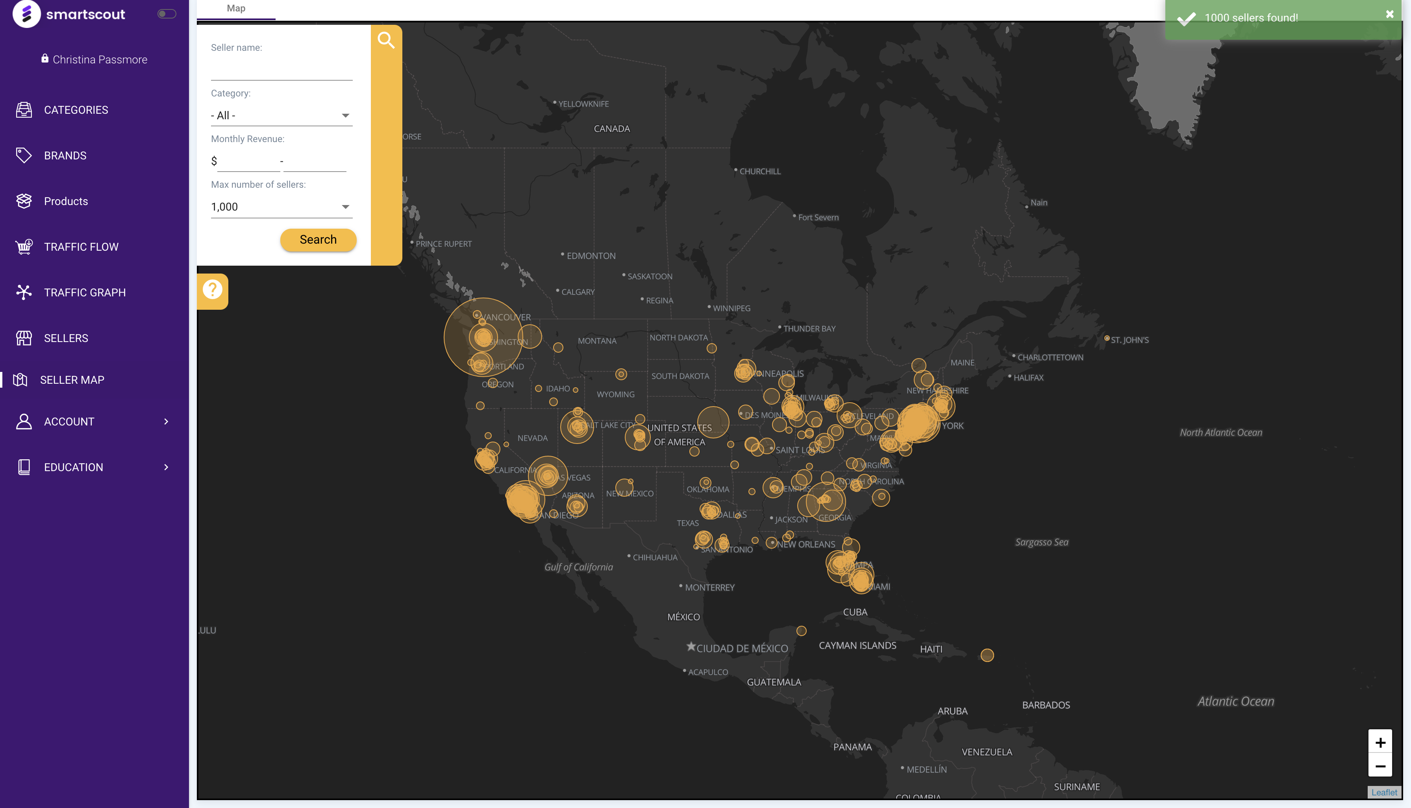Click the Traffic Graph node icon
The width and height of the screenshot is (1411, 808).
coord(23,292)
